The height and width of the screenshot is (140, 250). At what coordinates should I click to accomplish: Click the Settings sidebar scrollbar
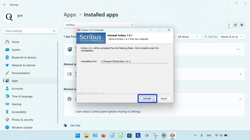[x=57, y=82]
